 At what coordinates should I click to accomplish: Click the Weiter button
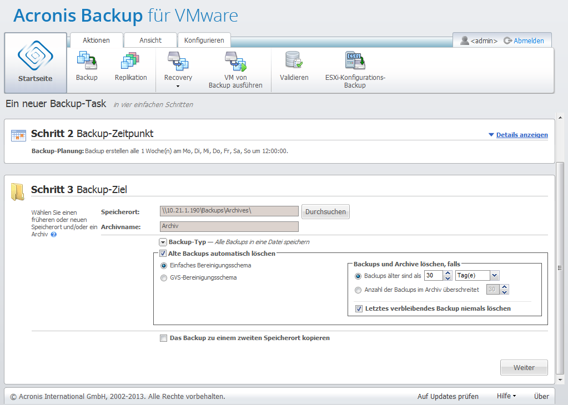[x=524, y=368]
